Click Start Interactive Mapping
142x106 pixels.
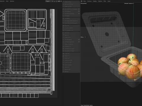point(71,21)
